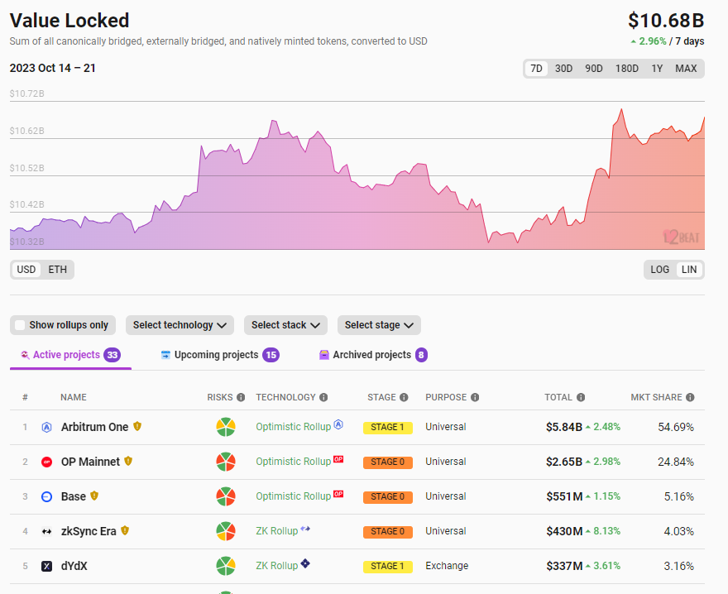Click the Arbitrum One risk pie icon
The height and width of the screenshot is (594, 728).
coord(225,427)
